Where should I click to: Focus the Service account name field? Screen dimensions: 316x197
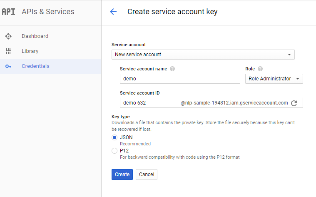(180, 79)
